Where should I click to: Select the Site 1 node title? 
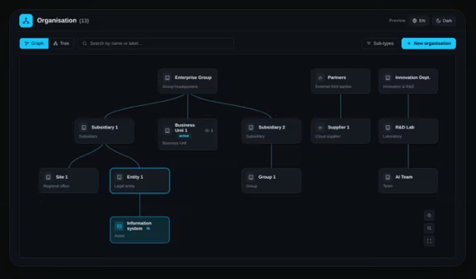pyautogui.click(x=61, y=177)
